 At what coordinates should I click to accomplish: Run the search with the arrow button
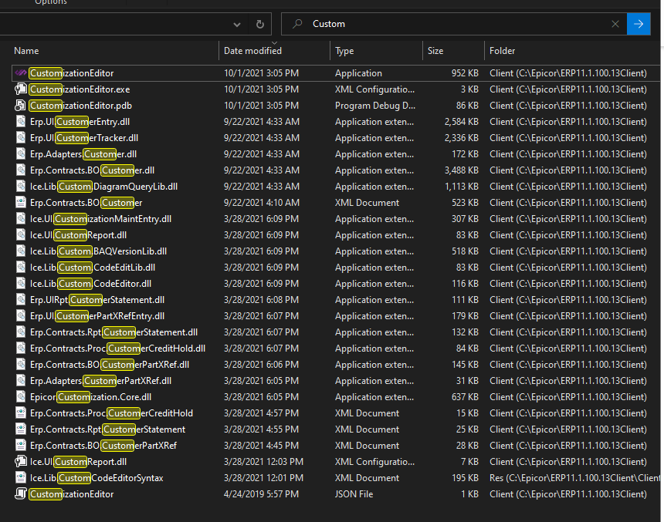tap(639, 24)
